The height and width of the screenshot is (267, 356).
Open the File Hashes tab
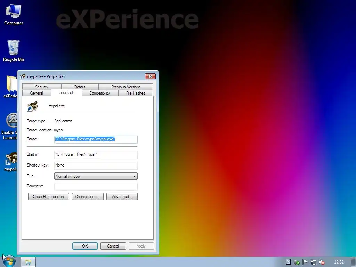pos(136,93)
